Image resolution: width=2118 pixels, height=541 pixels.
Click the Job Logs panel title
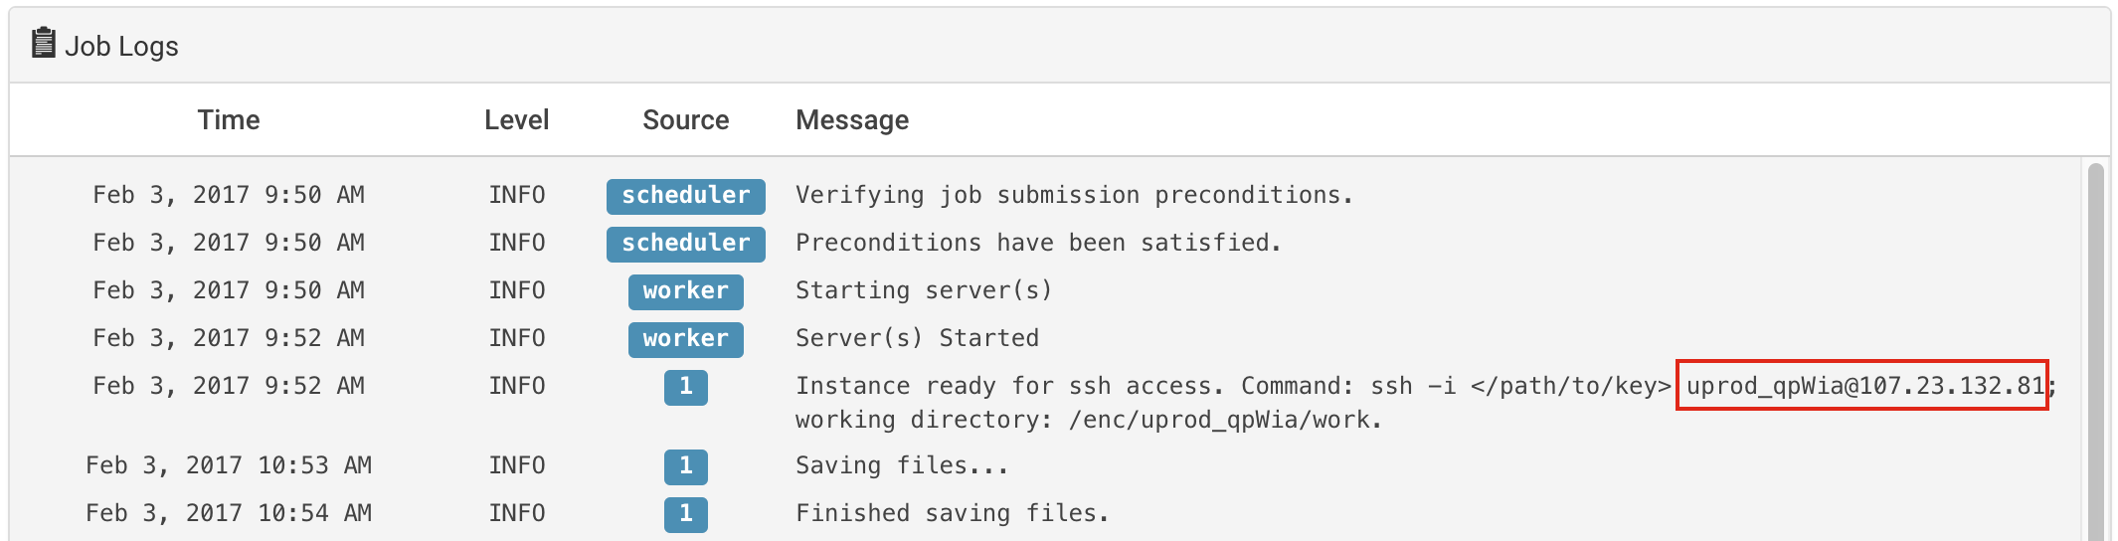[x=121, y=47]
